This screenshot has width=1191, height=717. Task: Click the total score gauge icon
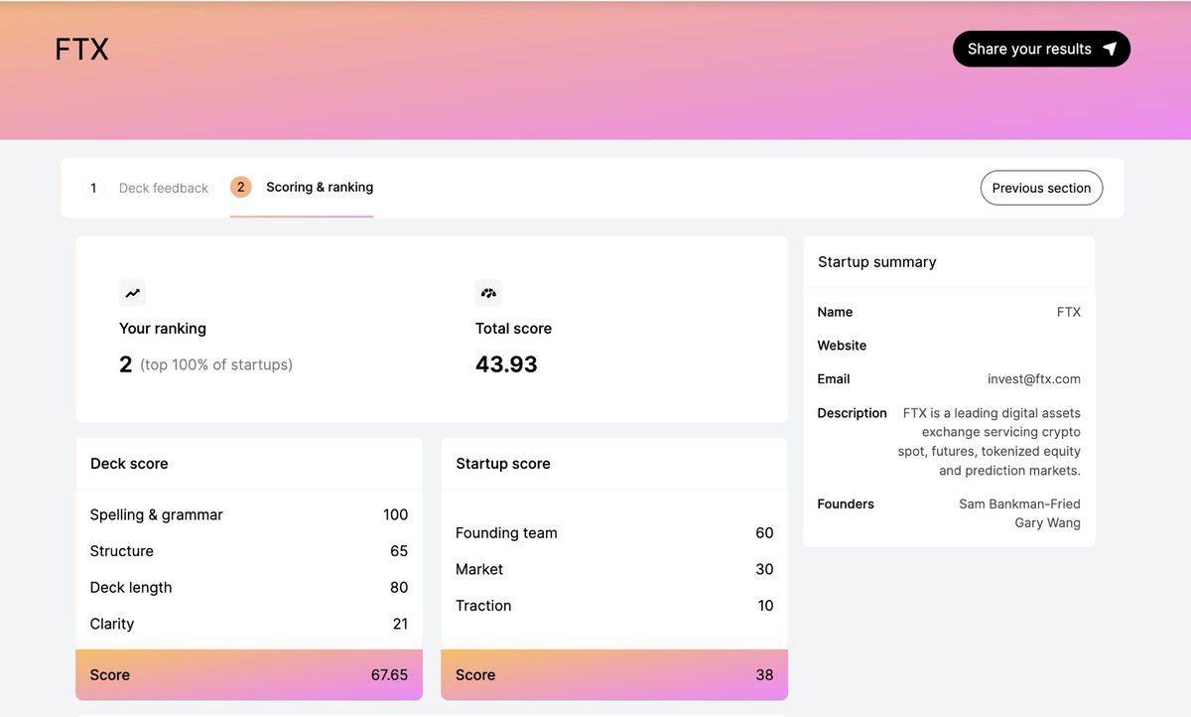click(488, 293)
